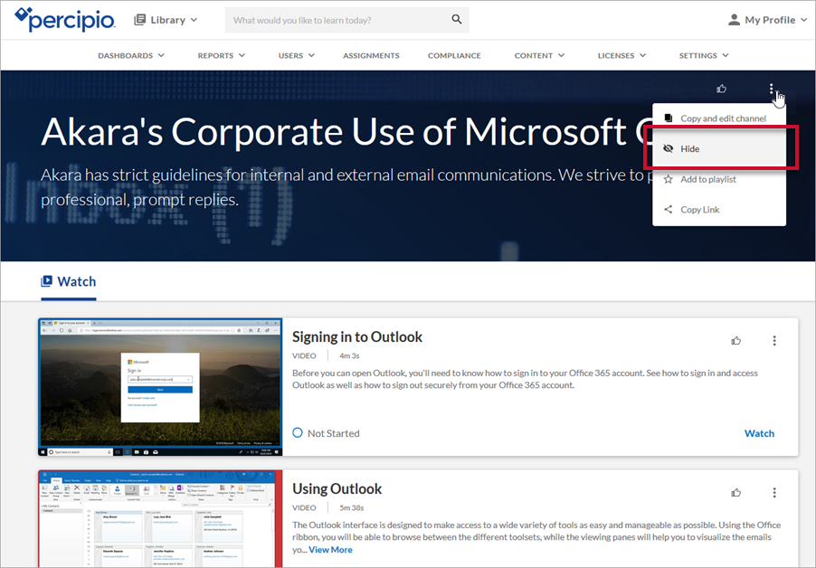The height and width of the screenshot is (568, 816).
Task: Open the channel's three-dot more menu
Action: [772, 89]
